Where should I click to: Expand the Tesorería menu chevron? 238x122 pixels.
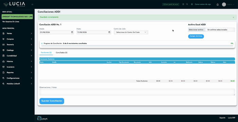point(31,45)
